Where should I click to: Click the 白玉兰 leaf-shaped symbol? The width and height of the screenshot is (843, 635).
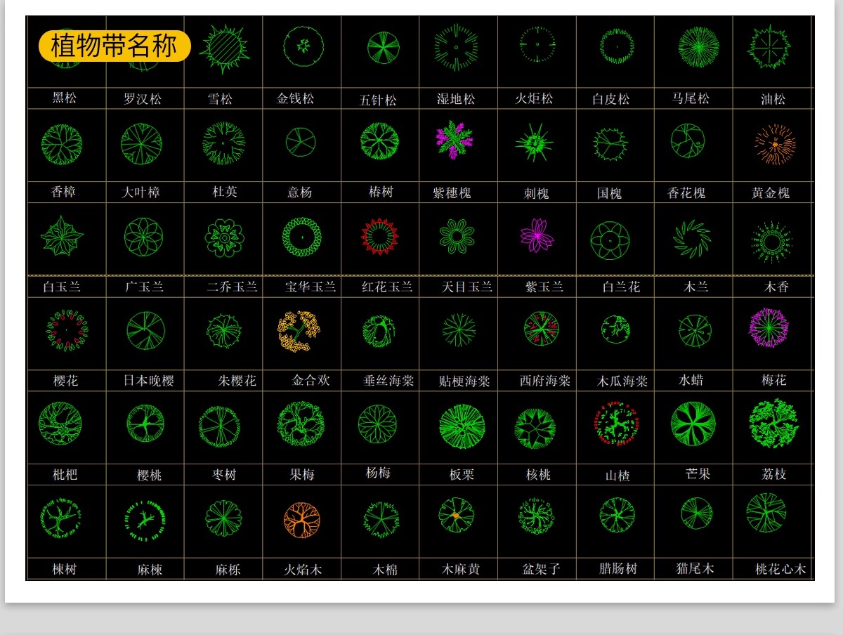62,236
